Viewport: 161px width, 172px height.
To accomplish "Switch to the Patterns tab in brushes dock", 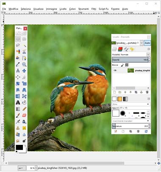I will coord(120,99).
